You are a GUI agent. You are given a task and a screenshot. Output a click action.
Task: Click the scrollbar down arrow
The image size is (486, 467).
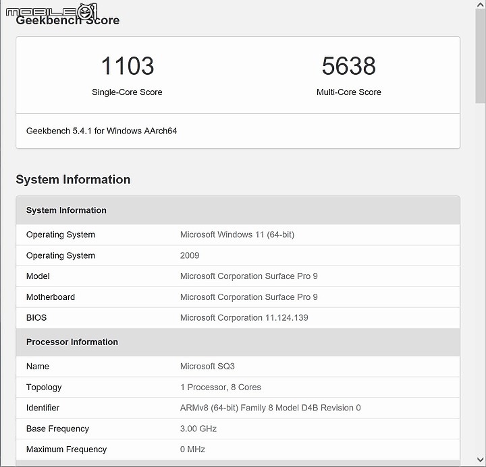click(481, 460)
